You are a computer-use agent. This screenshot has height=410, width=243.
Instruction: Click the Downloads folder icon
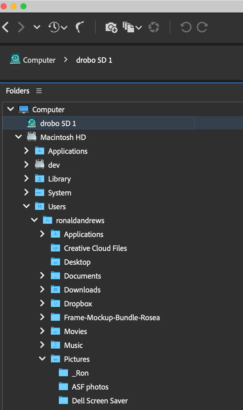[55, 290]
